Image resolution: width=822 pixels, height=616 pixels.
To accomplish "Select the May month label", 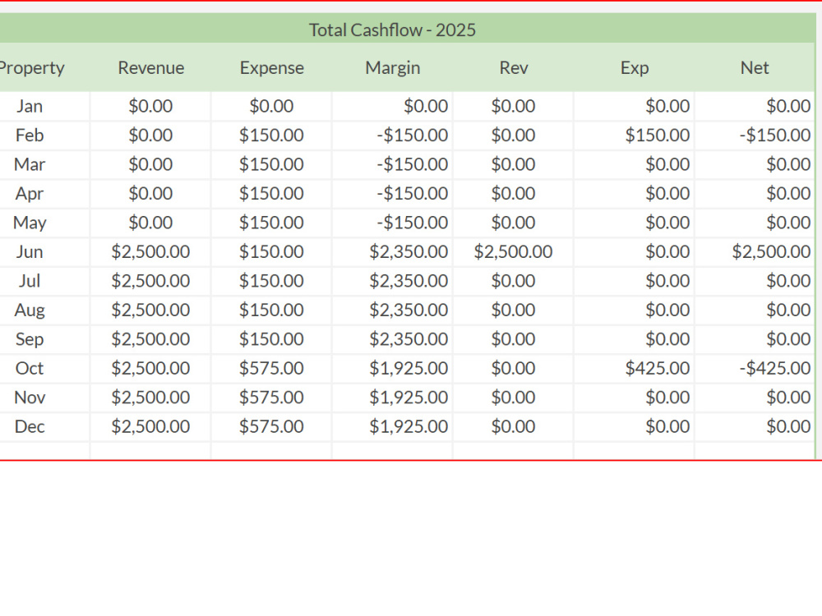I will click(x=30, y=223).
